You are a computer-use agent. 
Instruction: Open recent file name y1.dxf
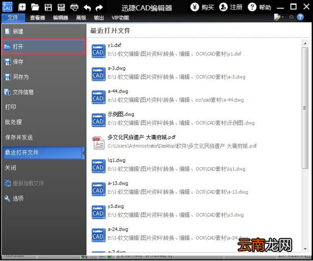point(114,45)
